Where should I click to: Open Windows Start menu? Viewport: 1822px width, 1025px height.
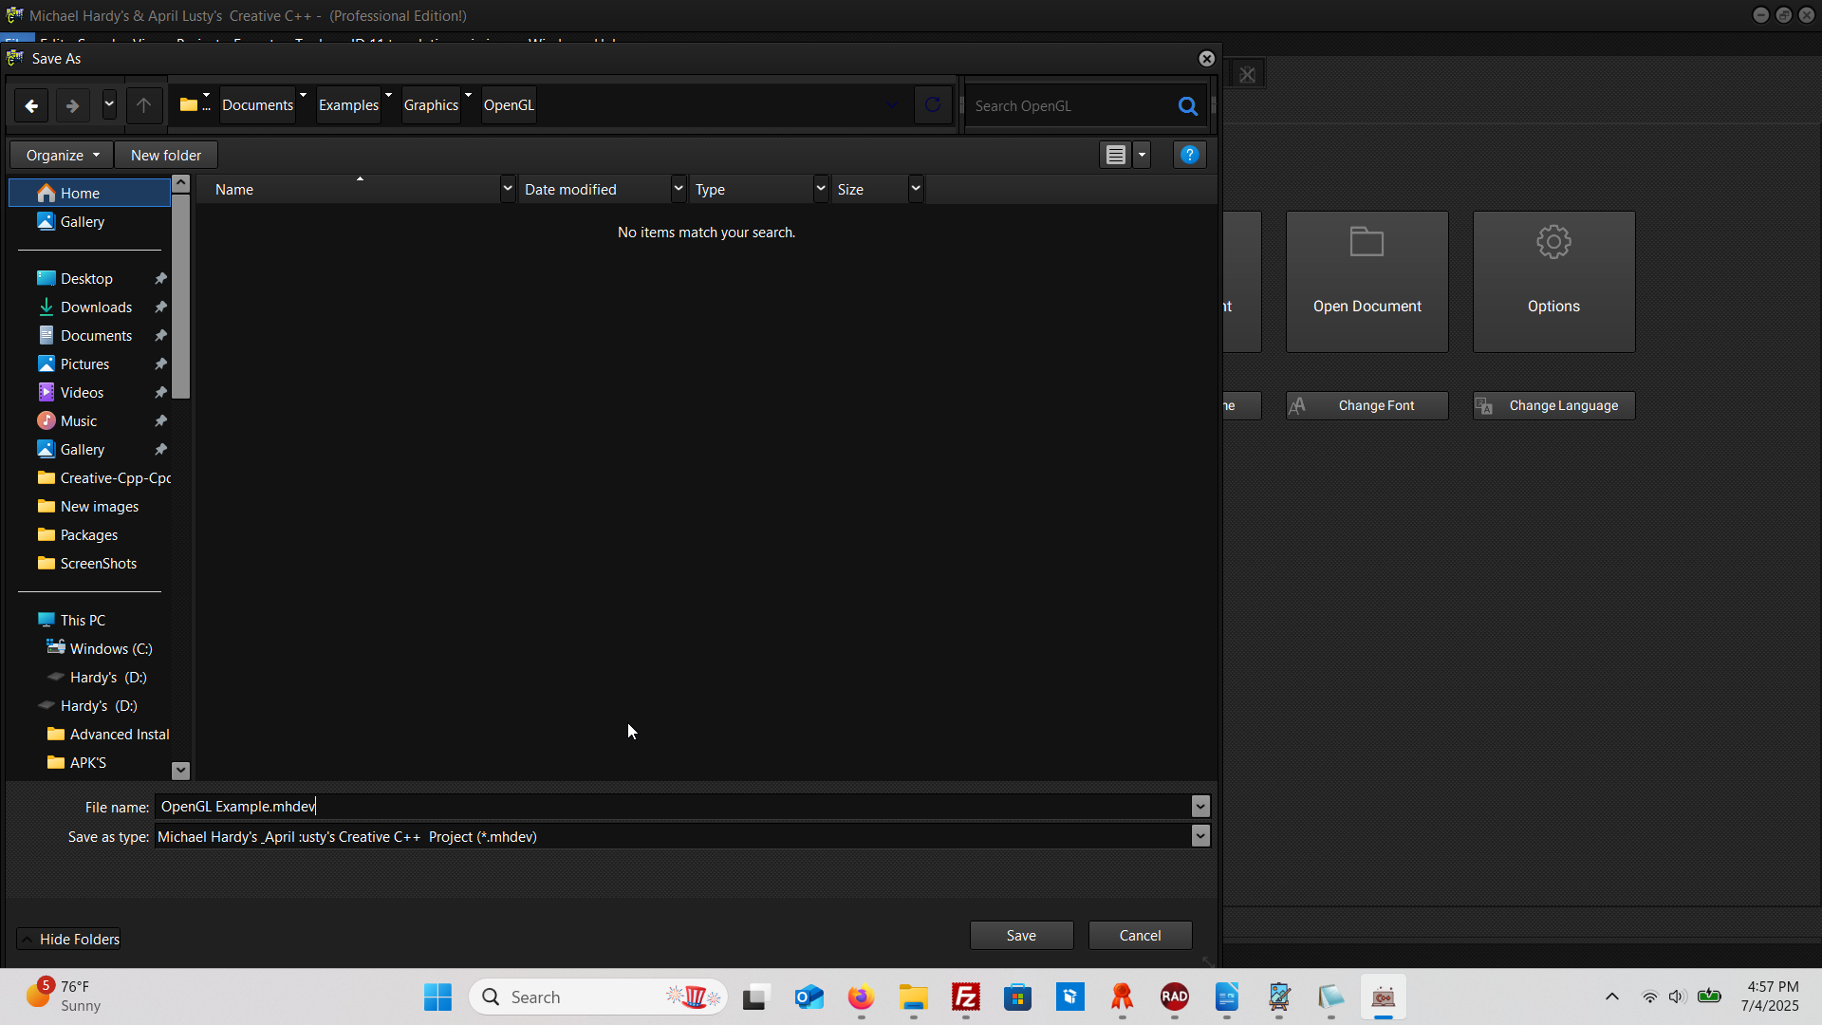click(437, 997)
